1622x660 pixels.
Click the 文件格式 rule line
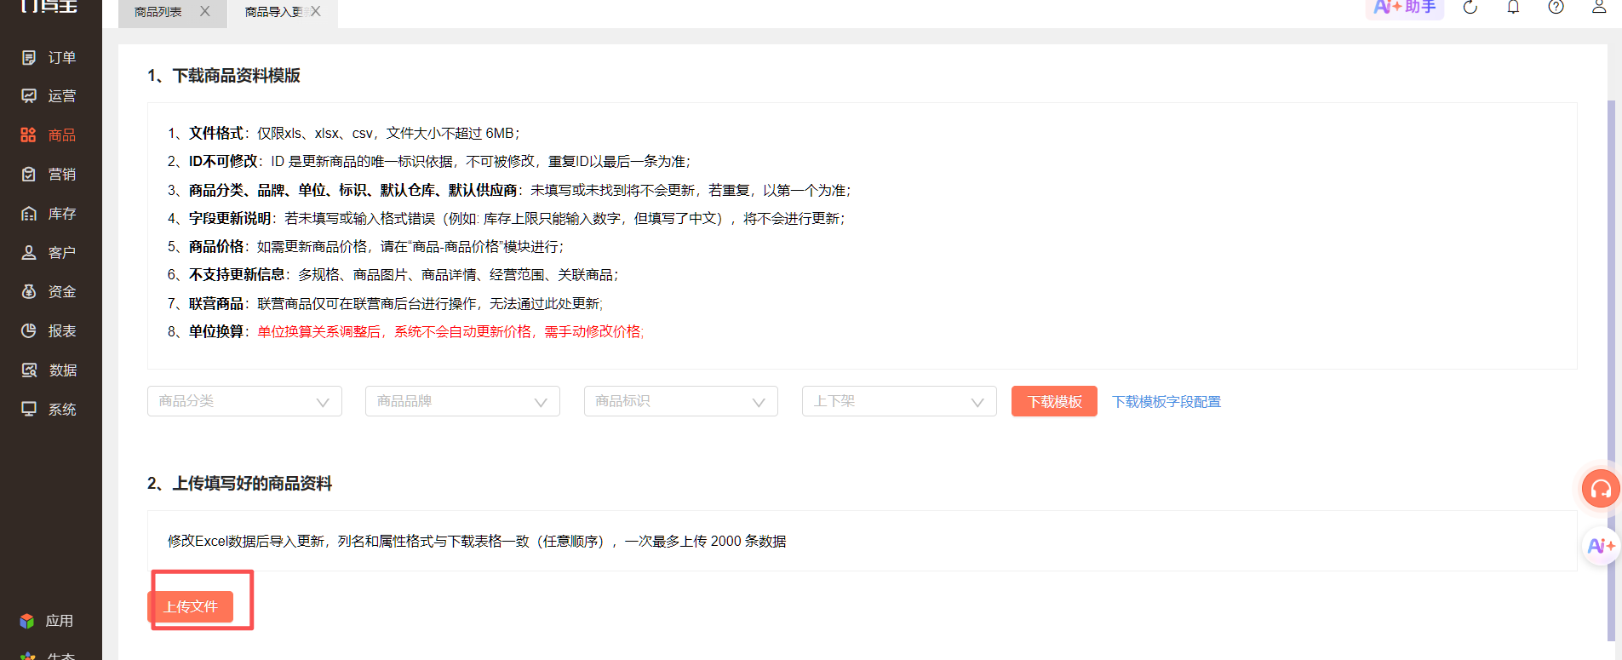tap(344, 134)
